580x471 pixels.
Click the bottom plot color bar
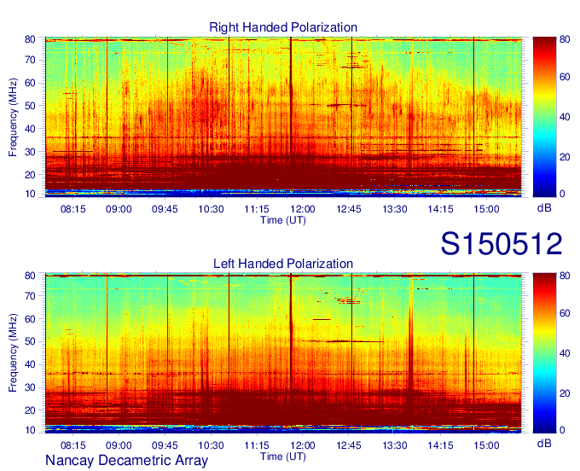[544, 353]
